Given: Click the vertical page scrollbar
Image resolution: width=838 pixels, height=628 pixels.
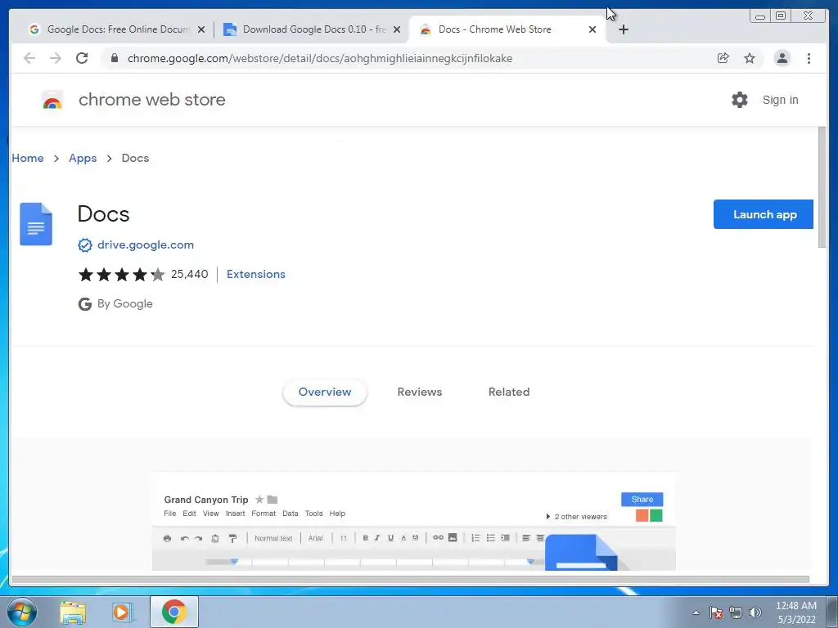Looking at the screenshot, I should tap(822, 187).
